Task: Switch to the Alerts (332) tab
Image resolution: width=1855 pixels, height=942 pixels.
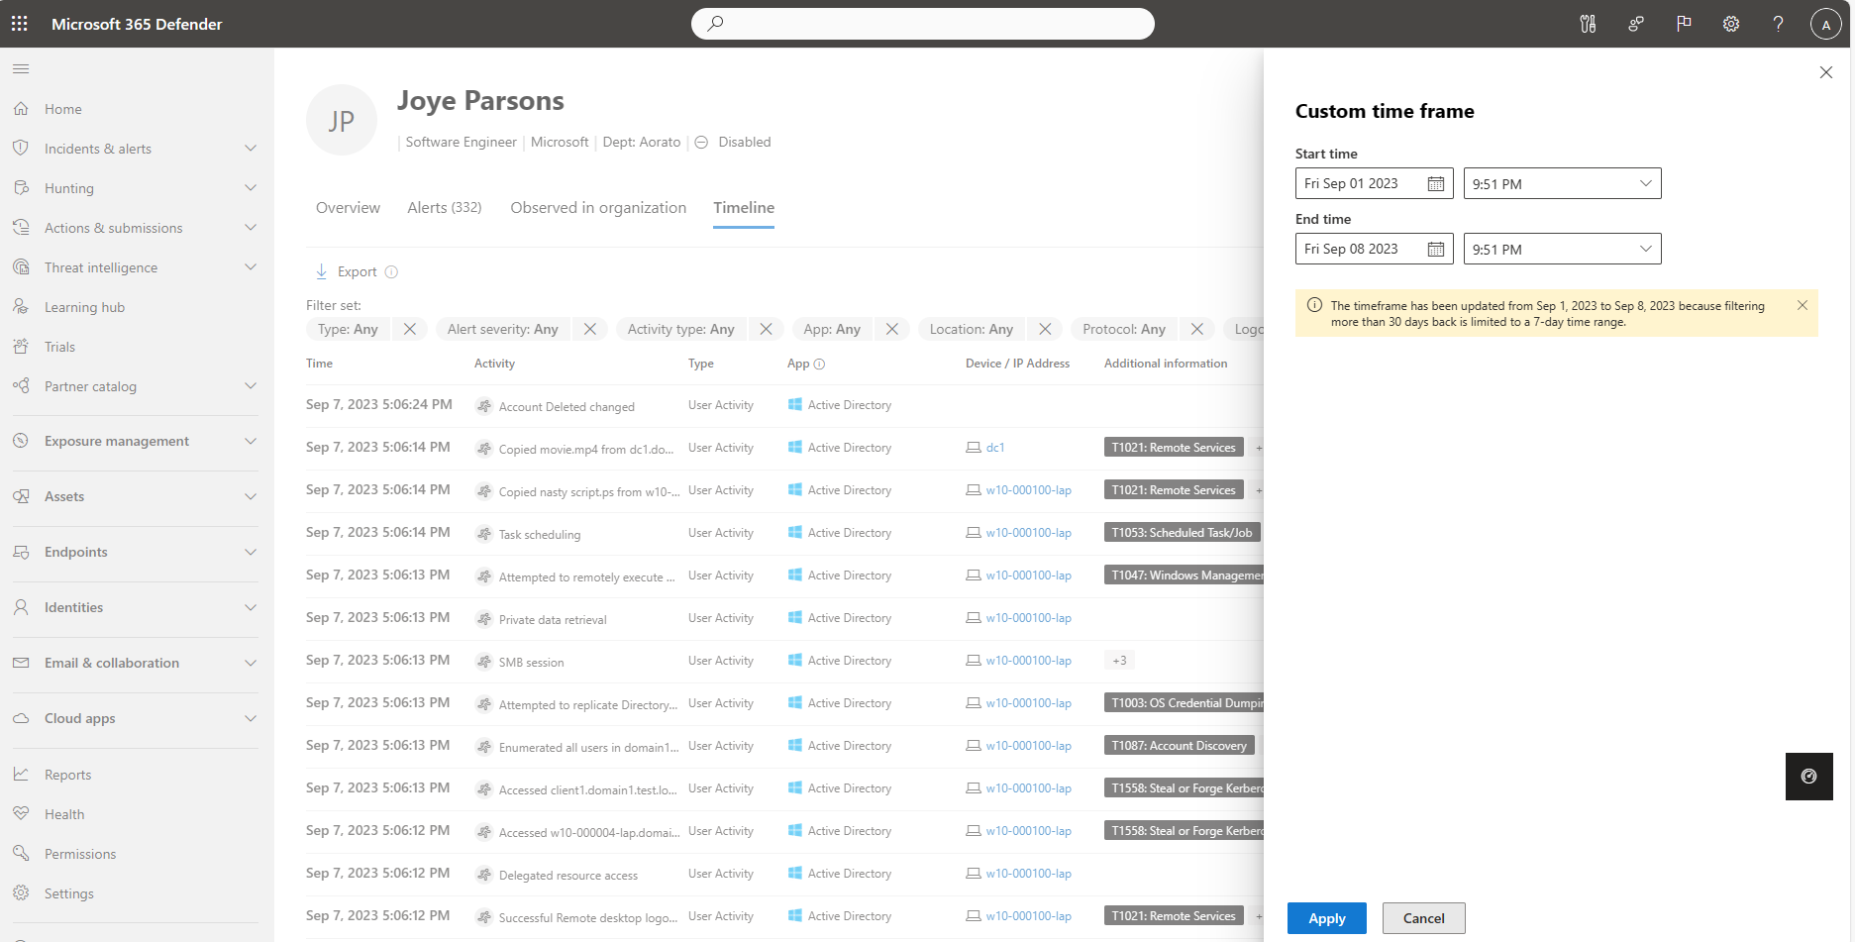Action: coord(445,208)
